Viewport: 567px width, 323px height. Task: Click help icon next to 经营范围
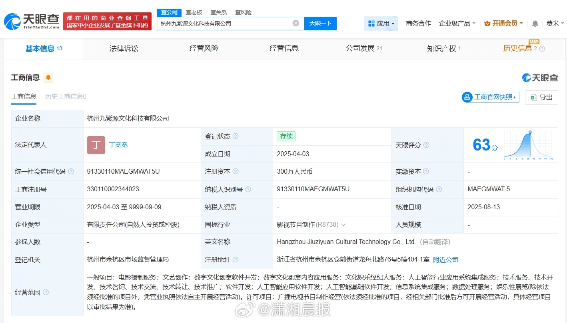coord(46,292)
